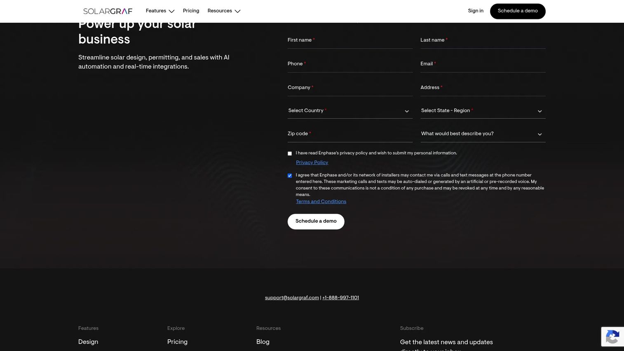The height and width of the screenshot is (351, 624).
Task: Open the footer Blog link
Action: tap(263, 342)
